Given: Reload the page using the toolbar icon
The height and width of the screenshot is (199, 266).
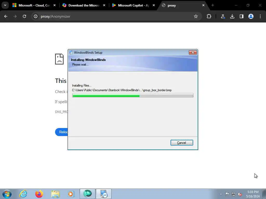Looking at the screenshot, I should [x=24, y=16].
